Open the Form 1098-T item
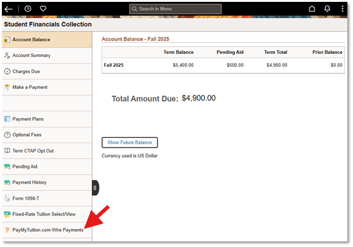This screenshot has height=247, width=353. point(47,198)
